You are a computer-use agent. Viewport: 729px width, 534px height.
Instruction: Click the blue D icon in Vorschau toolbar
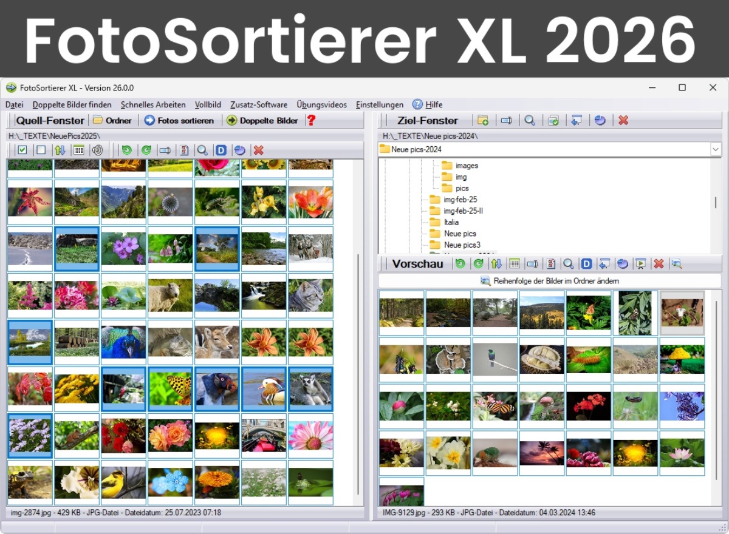(586, 263)
